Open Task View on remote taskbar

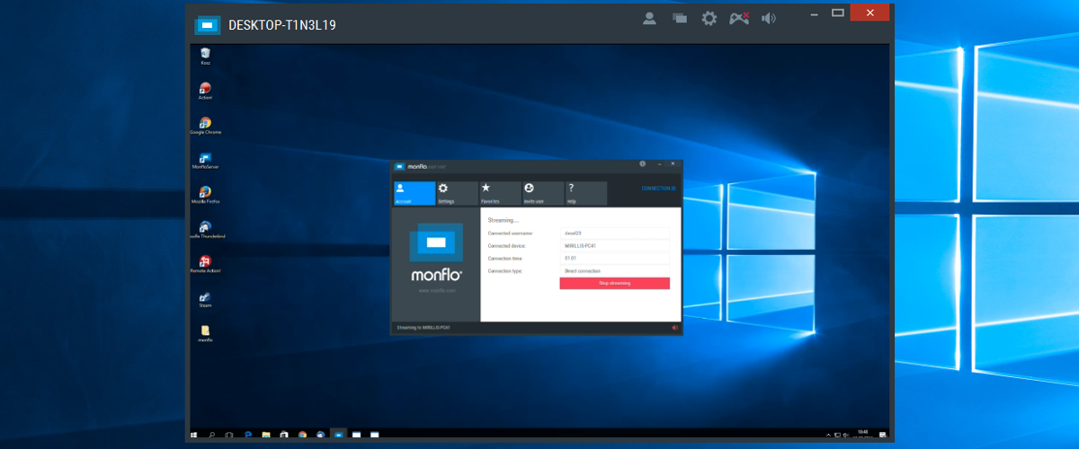coord(228,435)
